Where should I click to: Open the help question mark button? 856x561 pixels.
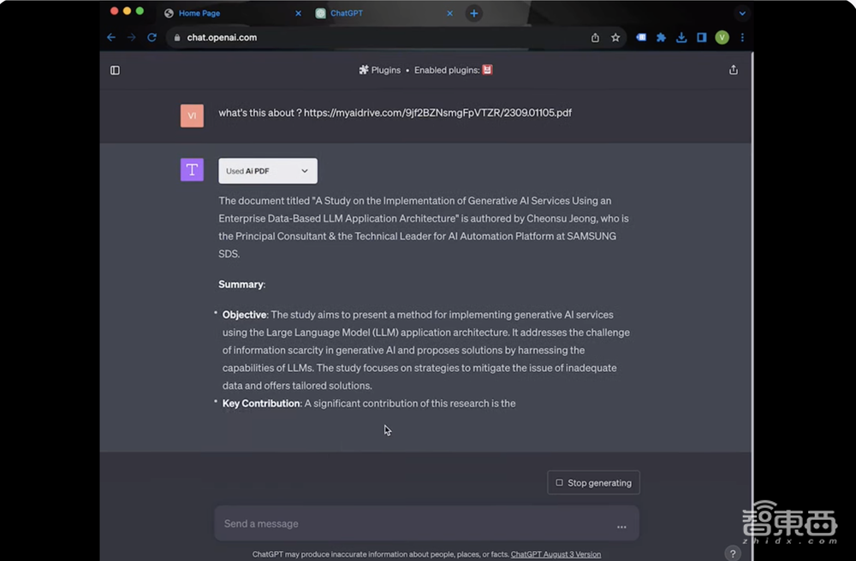(x=732, y=553)
